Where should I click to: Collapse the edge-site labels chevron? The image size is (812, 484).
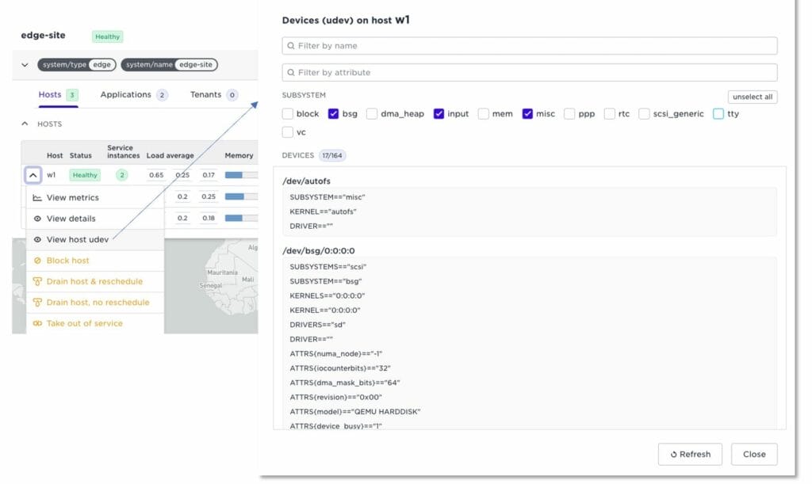(25, 65)
